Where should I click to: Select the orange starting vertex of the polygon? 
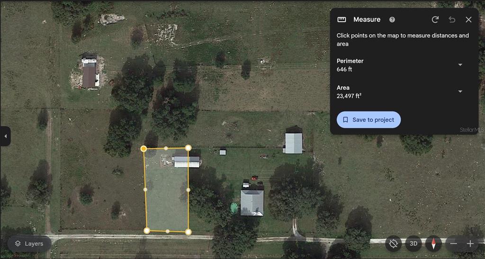144,149
